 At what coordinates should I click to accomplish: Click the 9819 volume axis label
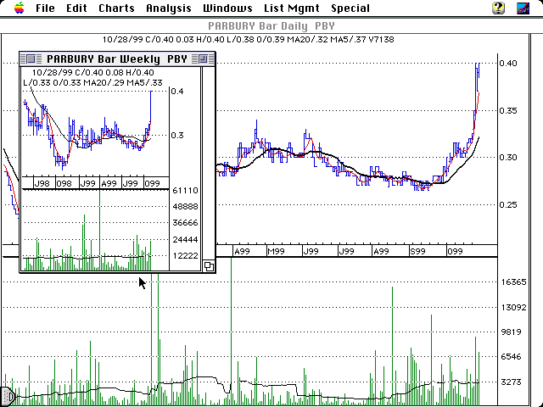click(511, 332)
